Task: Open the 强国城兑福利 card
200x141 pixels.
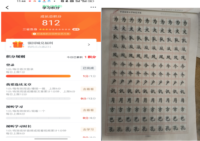Action: 51,44
